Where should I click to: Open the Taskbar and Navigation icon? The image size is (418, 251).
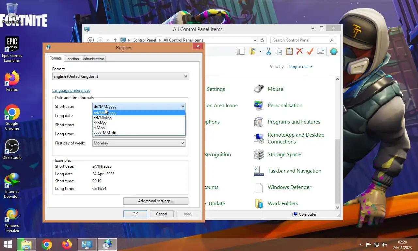click(x=287, y=171)
